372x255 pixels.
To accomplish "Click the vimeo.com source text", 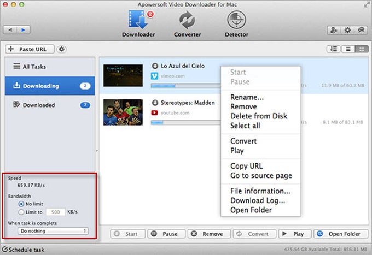I will click(x=173, y=76).
